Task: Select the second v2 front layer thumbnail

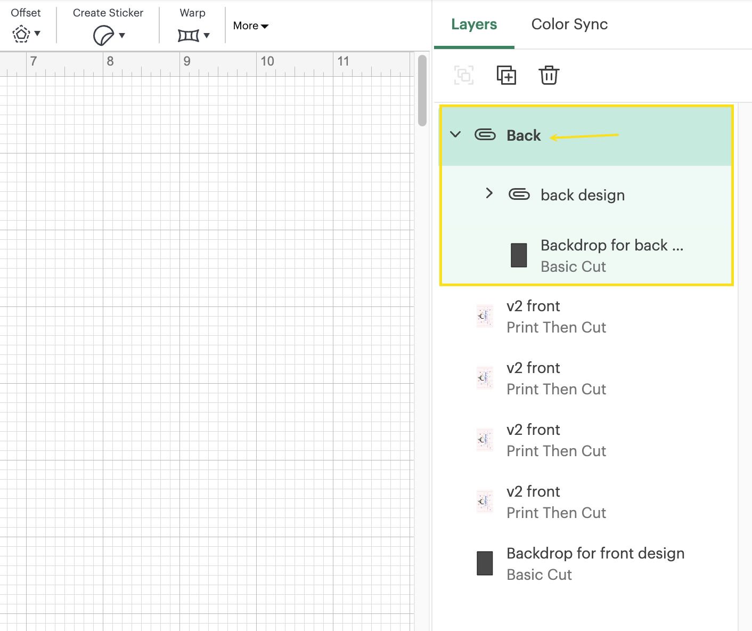Action: click(485, 378)
